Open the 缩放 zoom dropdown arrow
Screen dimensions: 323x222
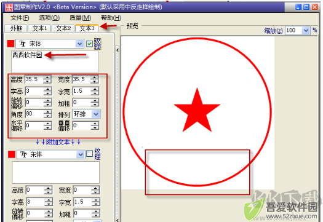pos(306,31)
